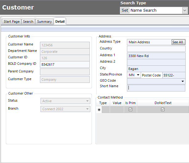Expand the GEO Code dropdown
The width and height of the screenshot is (189, 163).
pos(183,81)
